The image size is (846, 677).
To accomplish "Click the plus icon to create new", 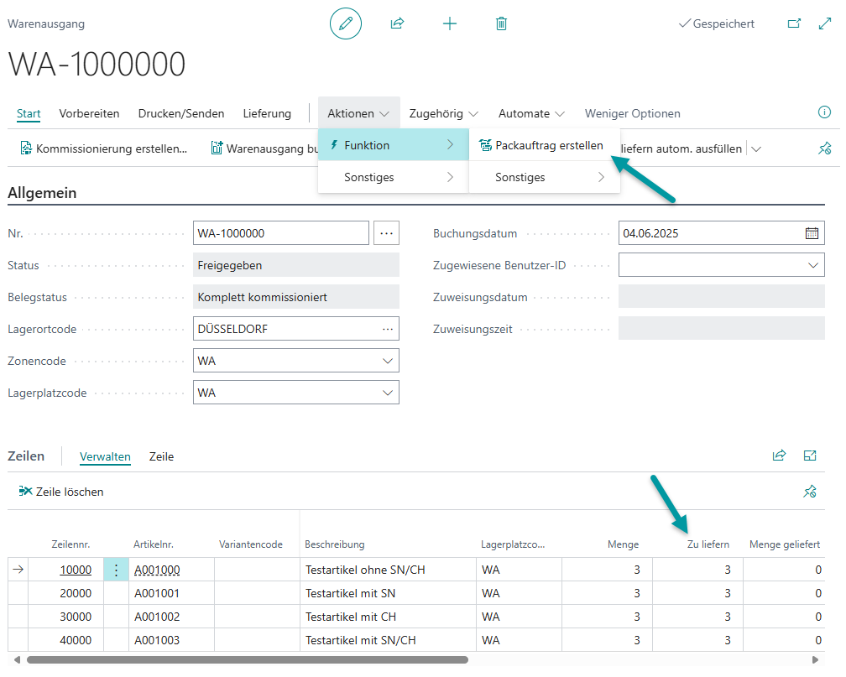I will (x=450, y=23).
